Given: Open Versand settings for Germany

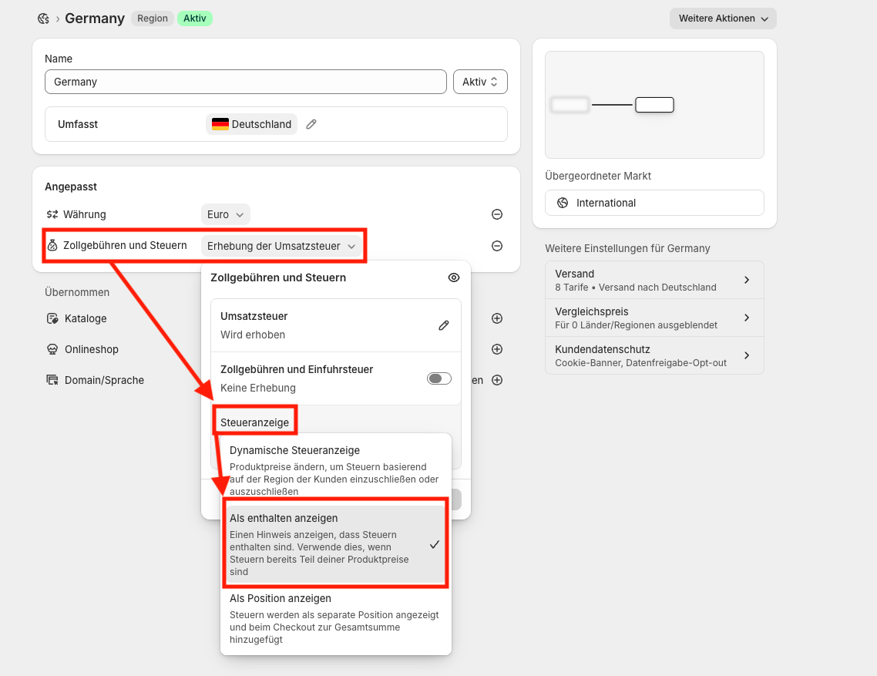Looking at the screenshot, I should point(654,280).
